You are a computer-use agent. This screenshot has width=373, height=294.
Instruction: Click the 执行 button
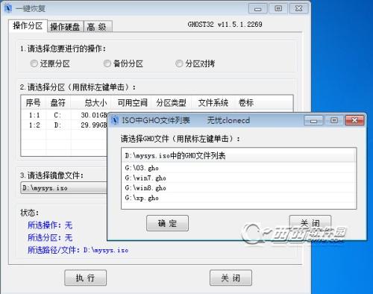85,278
